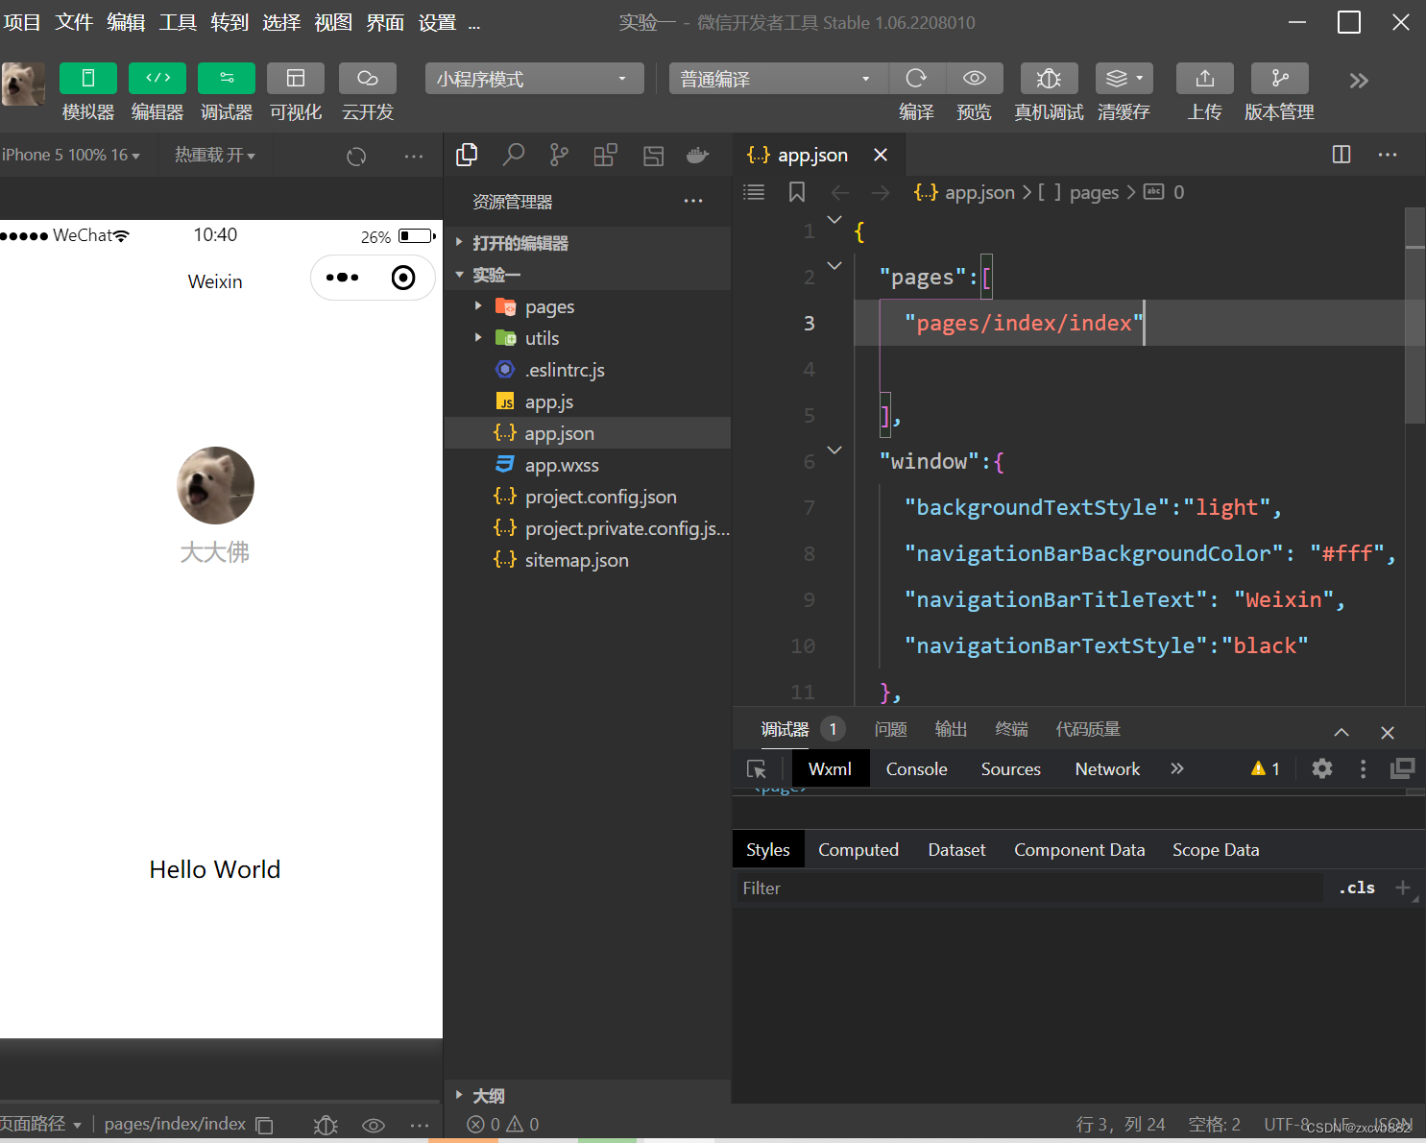Open the iPhone 5 device dropdown
1426x1143 pixels.
71,155
